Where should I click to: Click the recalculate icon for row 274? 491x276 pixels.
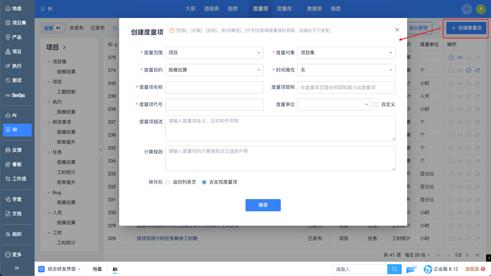477,70
